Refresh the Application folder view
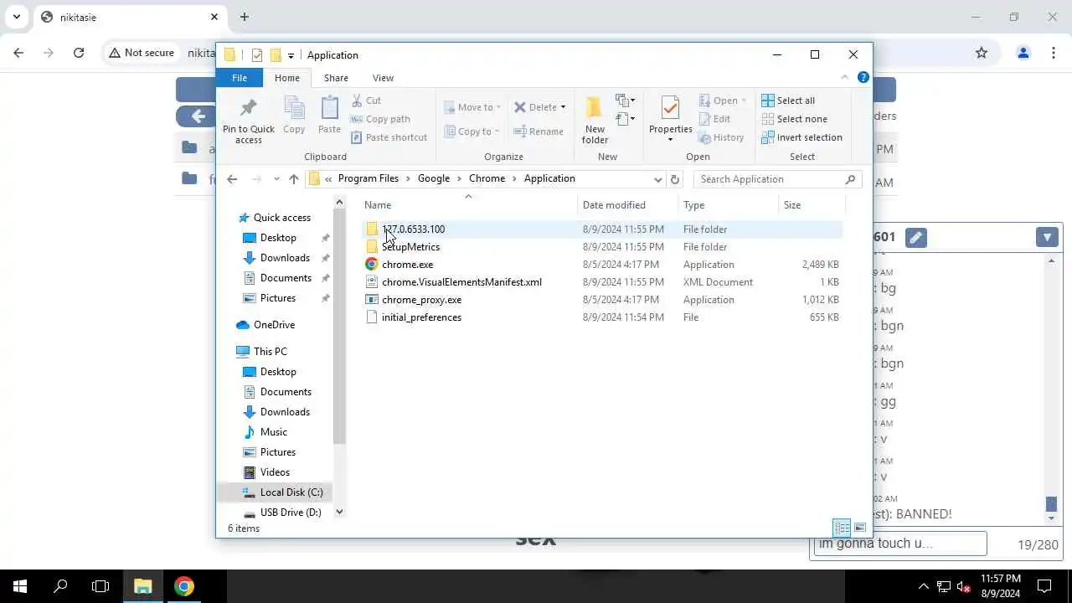Screen dimensions: 1072x603 [x=675, y=178]
